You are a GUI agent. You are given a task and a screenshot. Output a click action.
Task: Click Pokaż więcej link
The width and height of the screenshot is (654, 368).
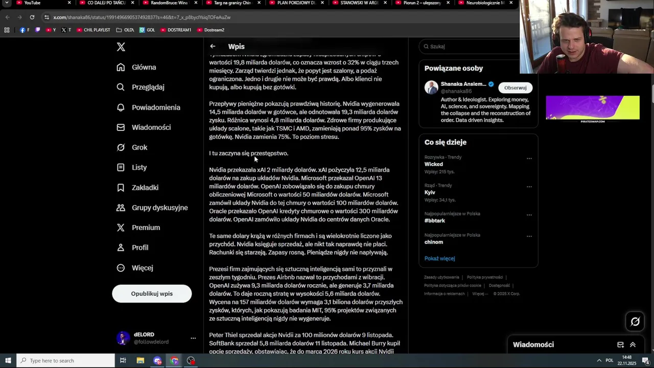click(439, 259)
